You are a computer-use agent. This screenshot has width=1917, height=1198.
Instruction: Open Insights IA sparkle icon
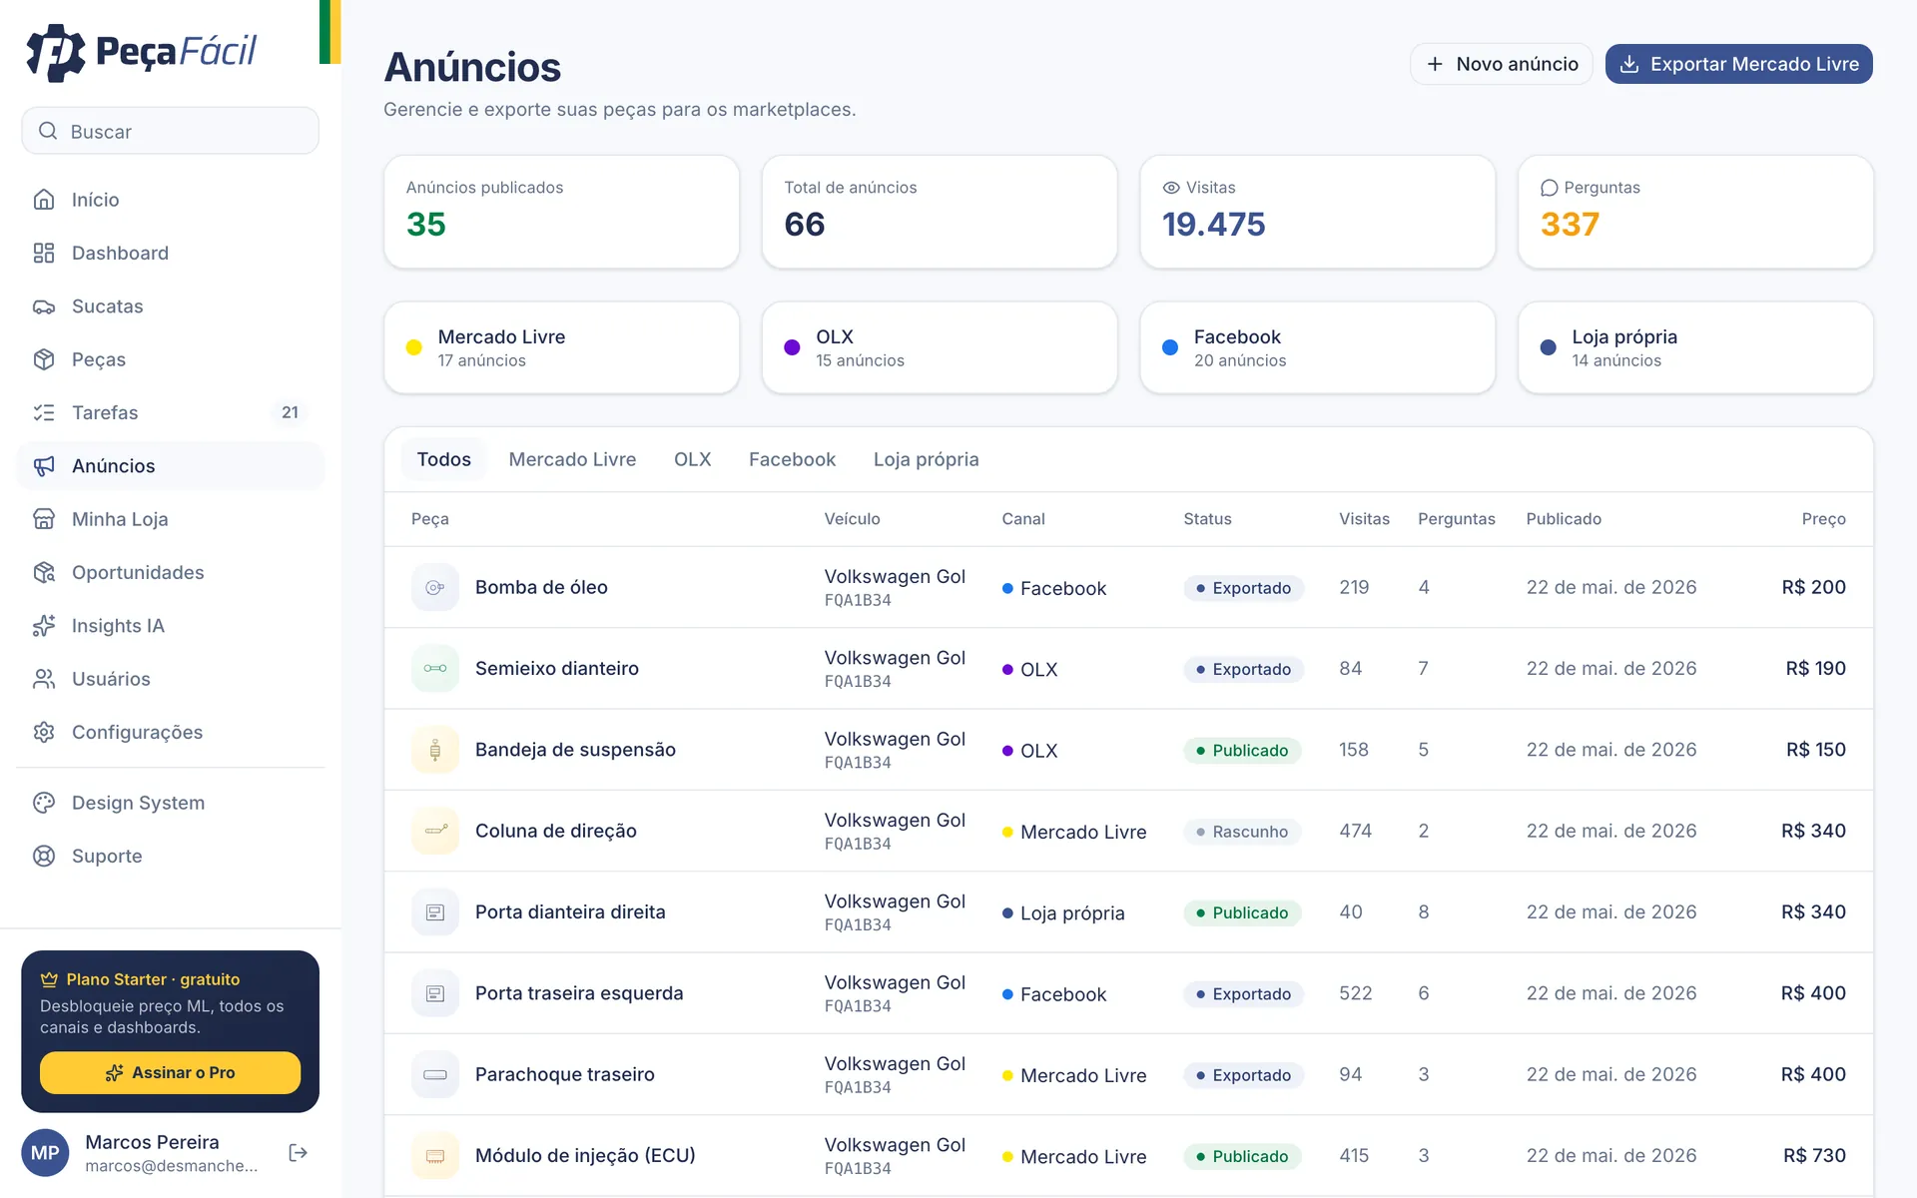point(44,626)
